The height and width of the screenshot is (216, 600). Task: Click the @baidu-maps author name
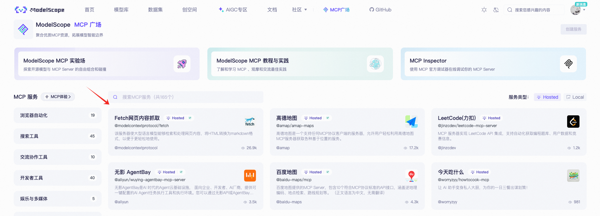(289, 202)
